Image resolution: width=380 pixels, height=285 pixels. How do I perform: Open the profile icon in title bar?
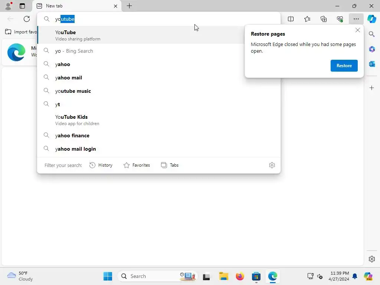[x=9, y=6]
